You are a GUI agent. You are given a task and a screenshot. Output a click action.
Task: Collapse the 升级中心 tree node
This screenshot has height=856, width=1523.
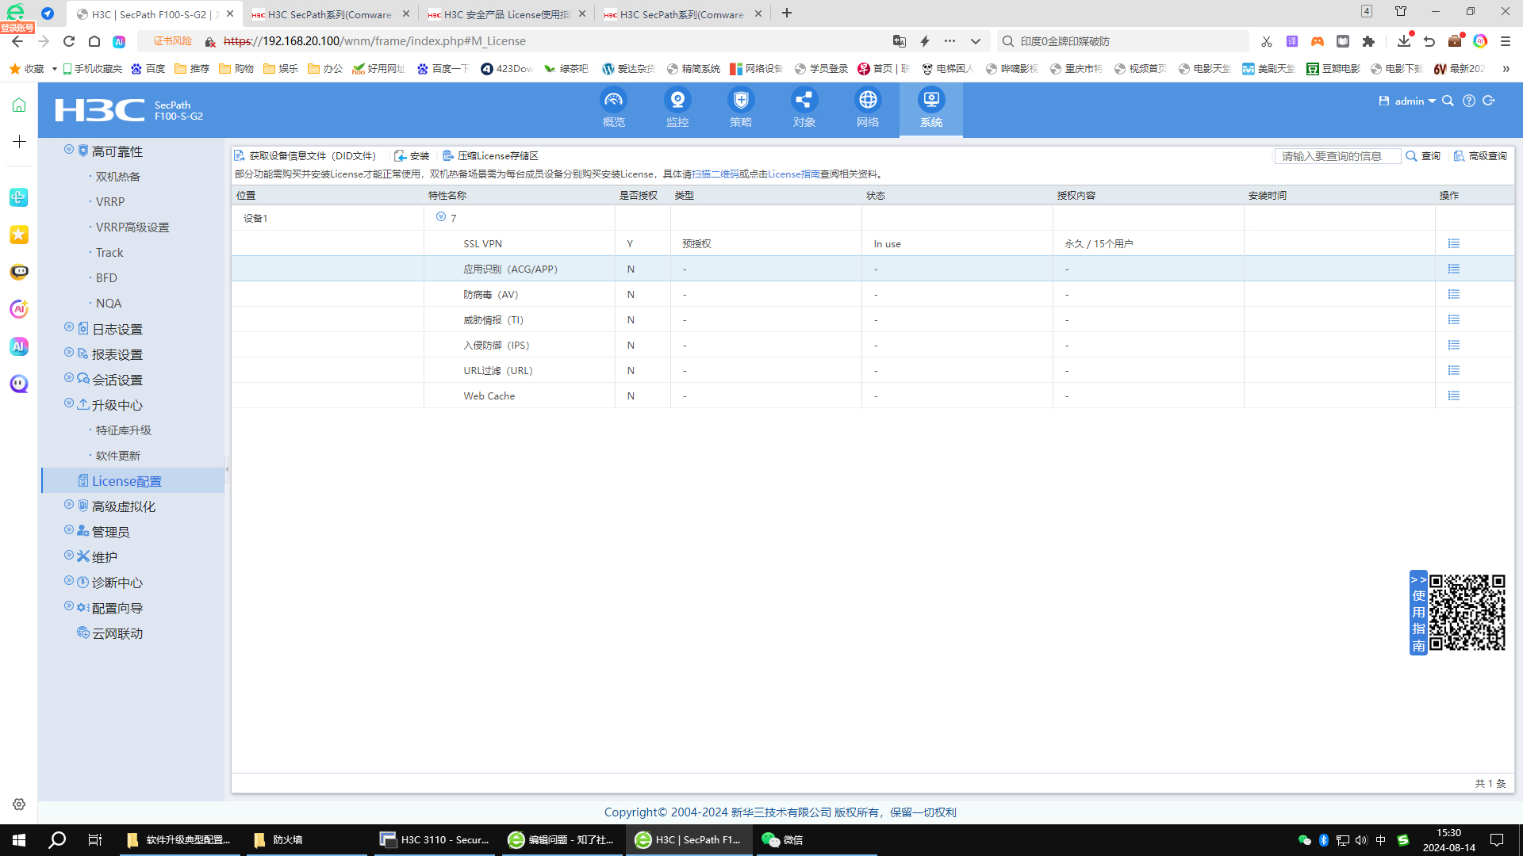pos(69,403)
